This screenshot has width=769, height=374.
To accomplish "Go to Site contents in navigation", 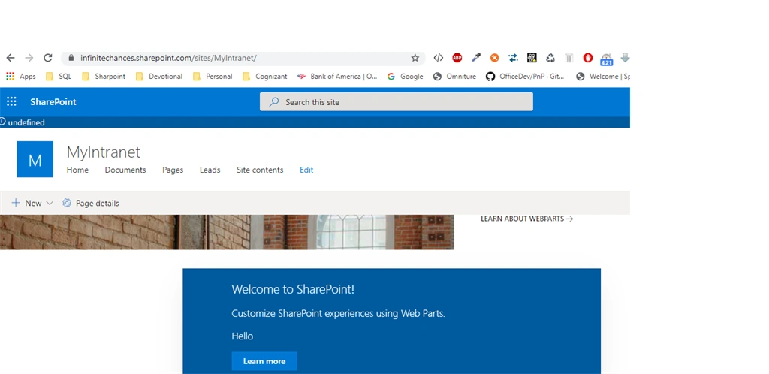I will pyautogui.click(x=260, y=170).
